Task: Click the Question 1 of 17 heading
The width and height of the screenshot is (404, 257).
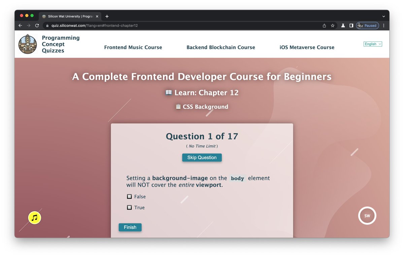Action: (x=202, y=136)
